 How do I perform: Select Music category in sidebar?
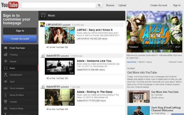(20, 68)
